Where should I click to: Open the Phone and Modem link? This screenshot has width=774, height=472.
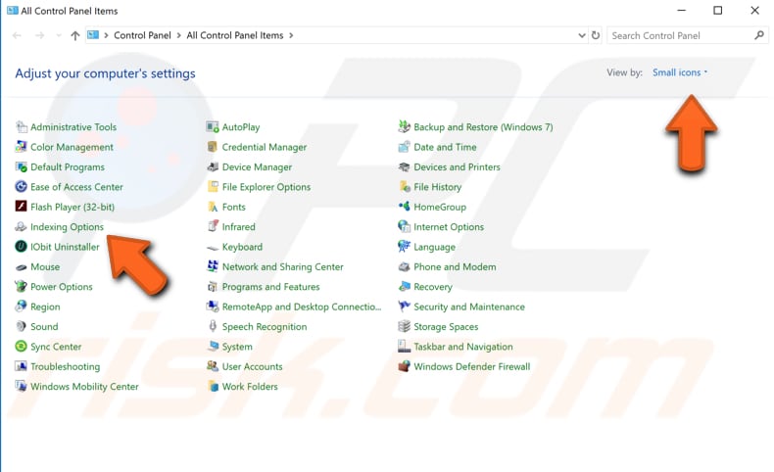(455, 266)
